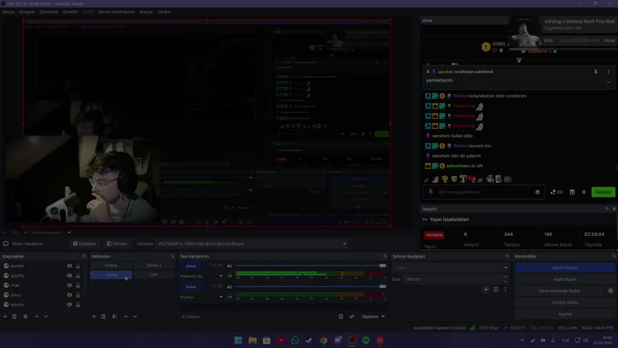The image size is (618, 348).
Task: Remove selected source with trash icon in Kaynaklar
Action: pos(14,317)
